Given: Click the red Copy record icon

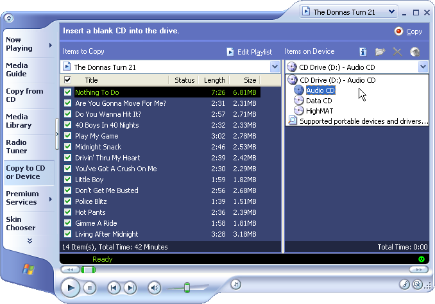Looking at the screenshot, I should [x=398, y=31].
